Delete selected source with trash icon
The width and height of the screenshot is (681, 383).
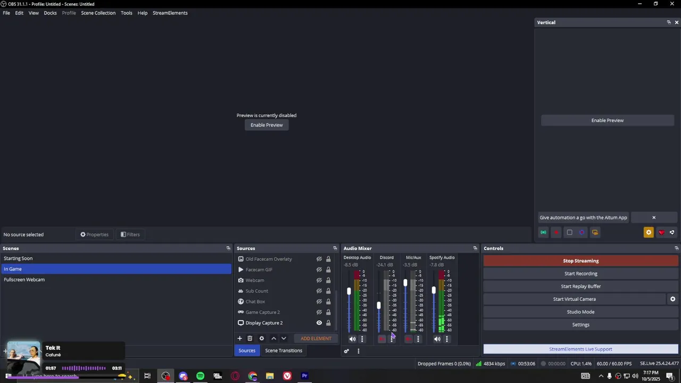pos(250,338)
